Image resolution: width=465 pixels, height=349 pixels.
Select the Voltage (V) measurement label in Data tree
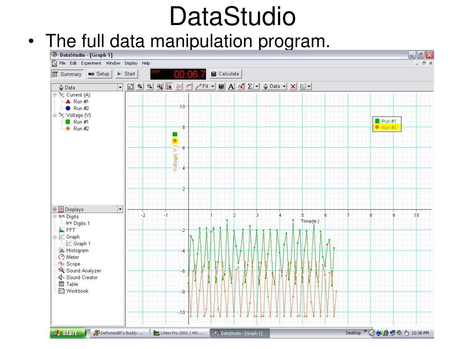click(x=78, y=115)
